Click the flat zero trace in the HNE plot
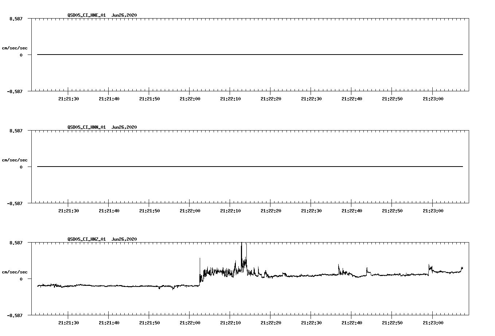This screenshot has width=495, height=336. coord(250,55)
